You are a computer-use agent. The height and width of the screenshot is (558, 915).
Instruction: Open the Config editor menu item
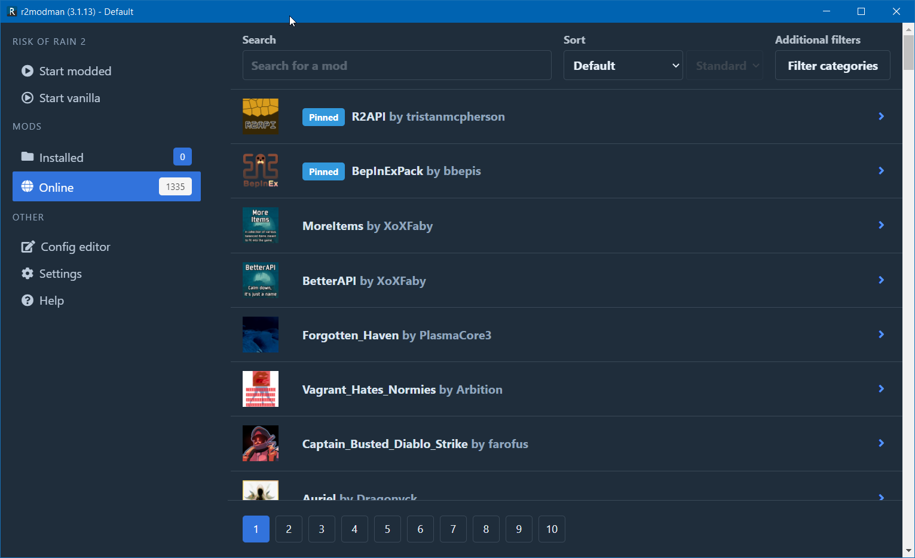coord(106,247)
